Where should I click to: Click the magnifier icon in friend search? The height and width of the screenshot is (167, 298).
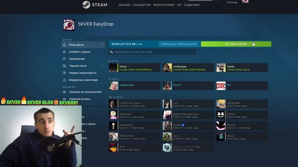[111, 52]
